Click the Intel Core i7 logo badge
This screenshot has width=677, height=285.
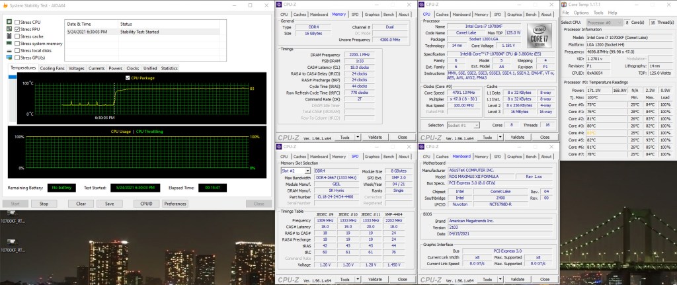point(540,35)
